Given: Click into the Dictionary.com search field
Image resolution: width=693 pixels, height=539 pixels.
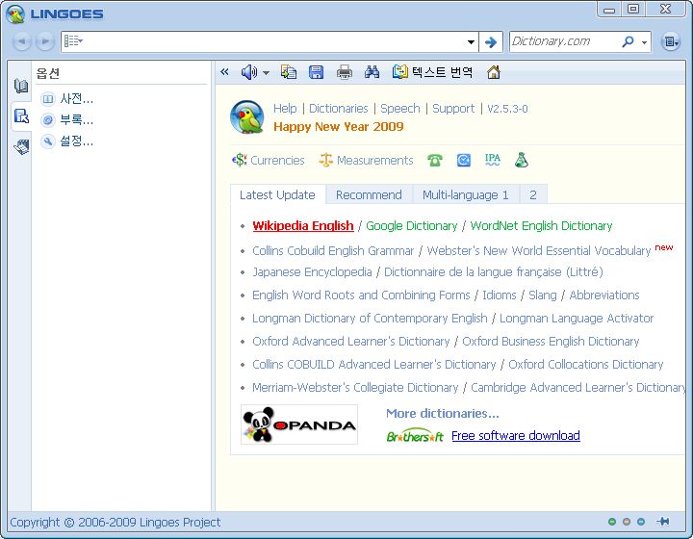Looking at the screenshot, I should point(565,41).
